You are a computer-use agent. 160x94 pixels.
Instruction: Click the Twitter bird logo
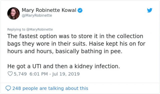click(x=149, y=10)
